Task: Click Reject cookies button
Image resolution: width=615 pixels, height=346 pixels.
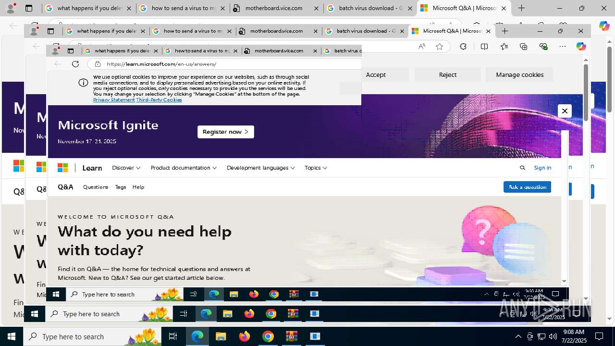Action: tap(448, 74)
